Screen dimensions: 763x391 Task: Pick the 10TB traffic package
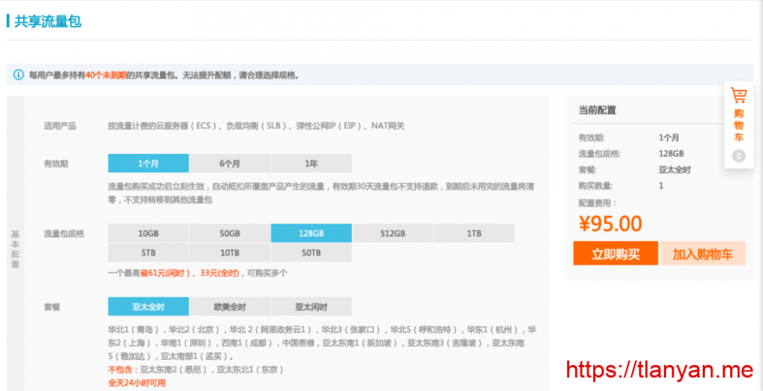pos(230,252)
